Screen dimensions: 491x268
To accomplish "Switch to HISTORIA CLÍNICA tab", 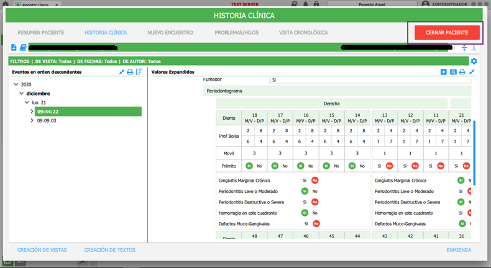I will [x=106, y=32].
